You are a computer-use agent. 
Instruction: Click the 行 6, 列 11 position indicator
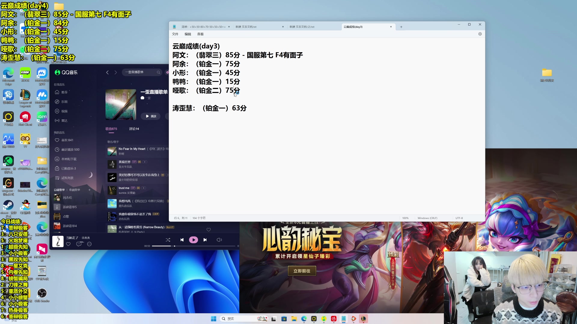pos(181,218)
